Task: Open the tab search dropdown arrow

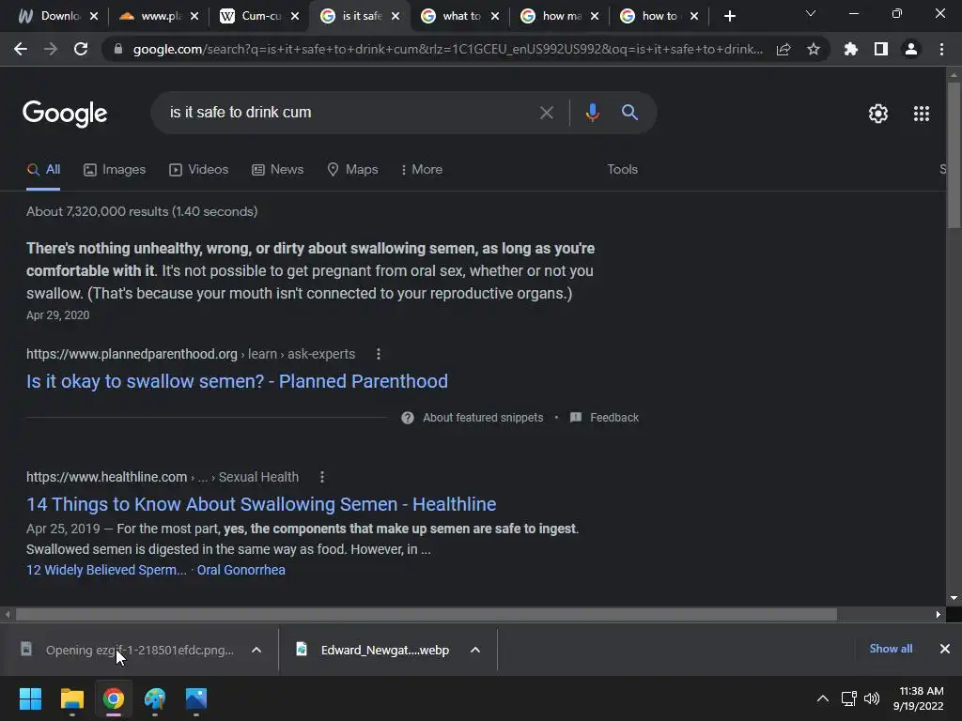Action: pos(811,13)
